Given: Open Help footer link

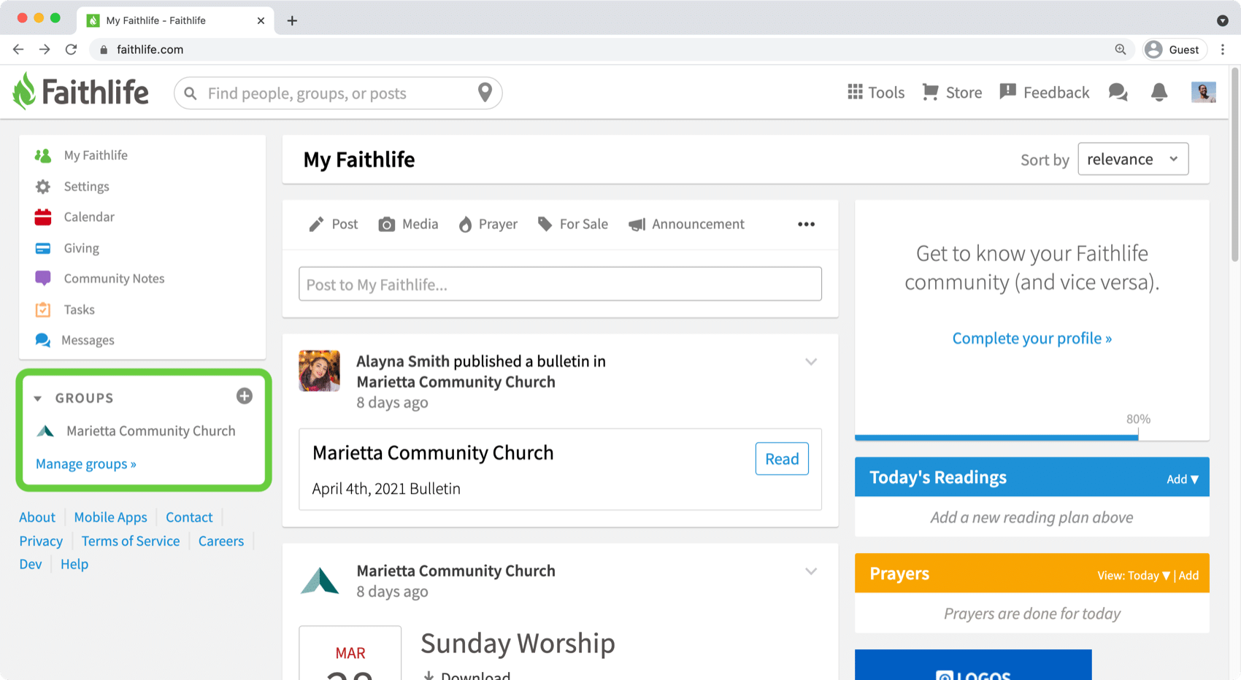Looking at the screenshot, I should coord(74,564).
